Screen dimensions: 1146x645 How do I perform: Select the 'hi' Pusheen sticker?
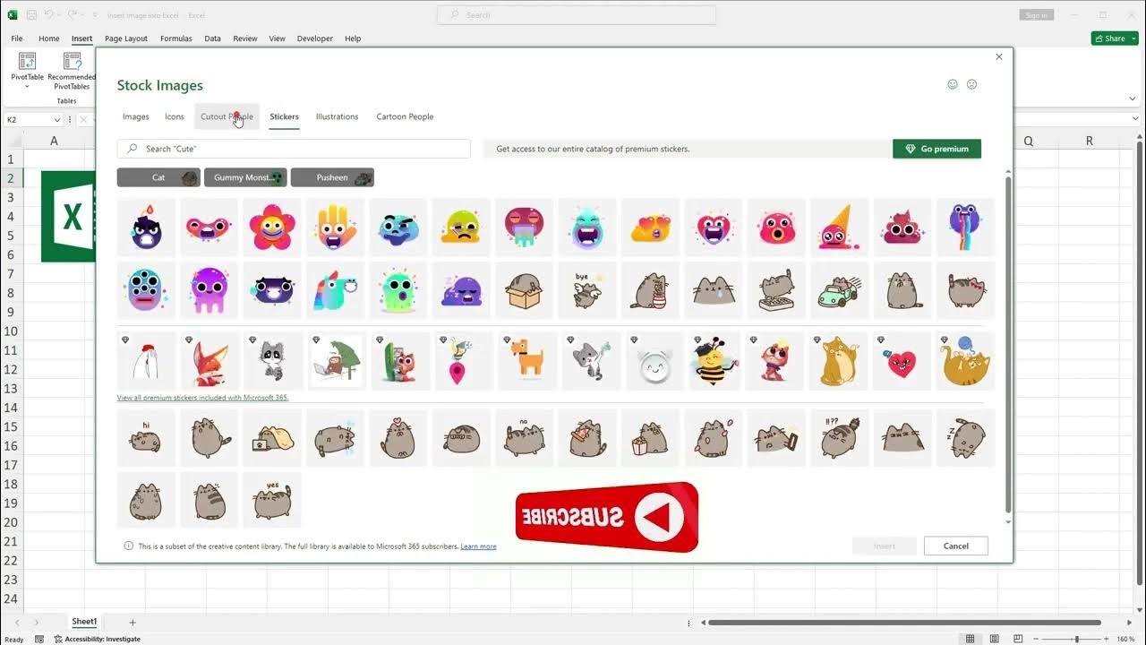pos(146,437)
